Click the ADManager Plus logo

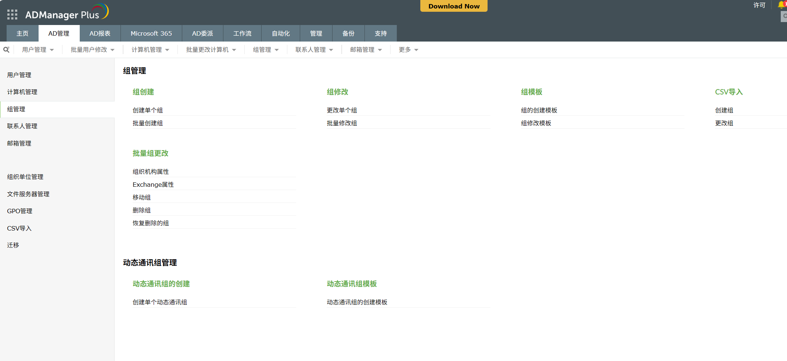[62, 14]
